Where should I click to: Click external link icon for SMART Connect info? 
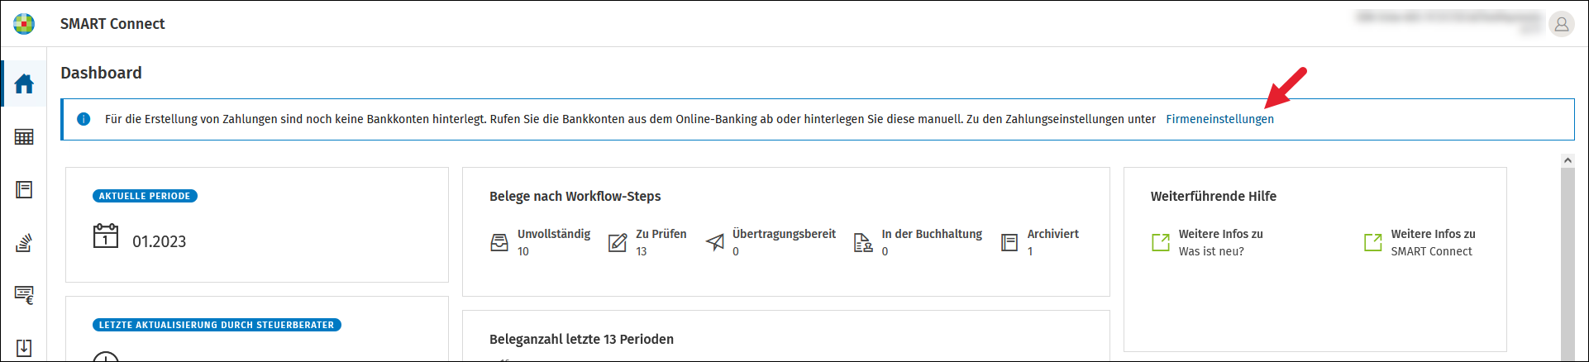click(1373, 242)
